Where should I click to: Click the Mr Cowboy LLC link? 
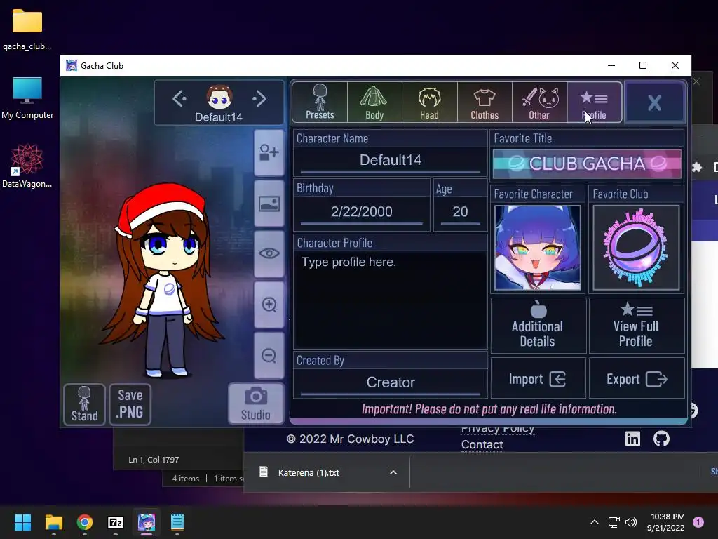[372, 439]
